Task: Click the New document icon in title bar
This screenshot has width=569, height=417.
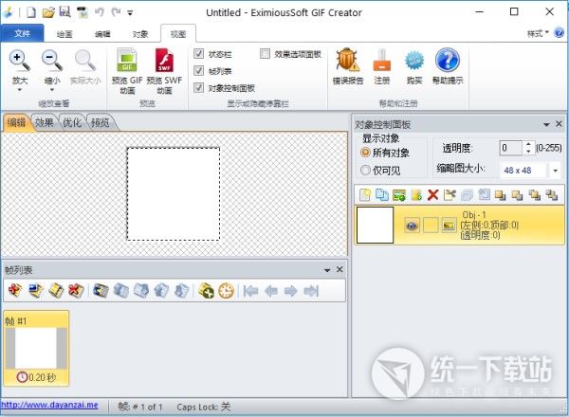Action: tap(31, 12)
